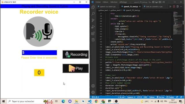The height and width of the screenshot is (104, 185).
Task: Click the L 14, col 1 status entry
Action: tap(121, 97)
